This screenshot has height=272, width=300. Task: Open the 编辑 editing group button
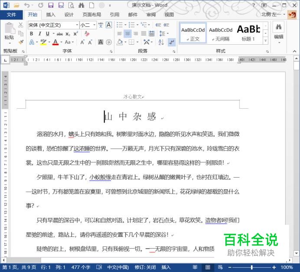(x=278, y=32)
